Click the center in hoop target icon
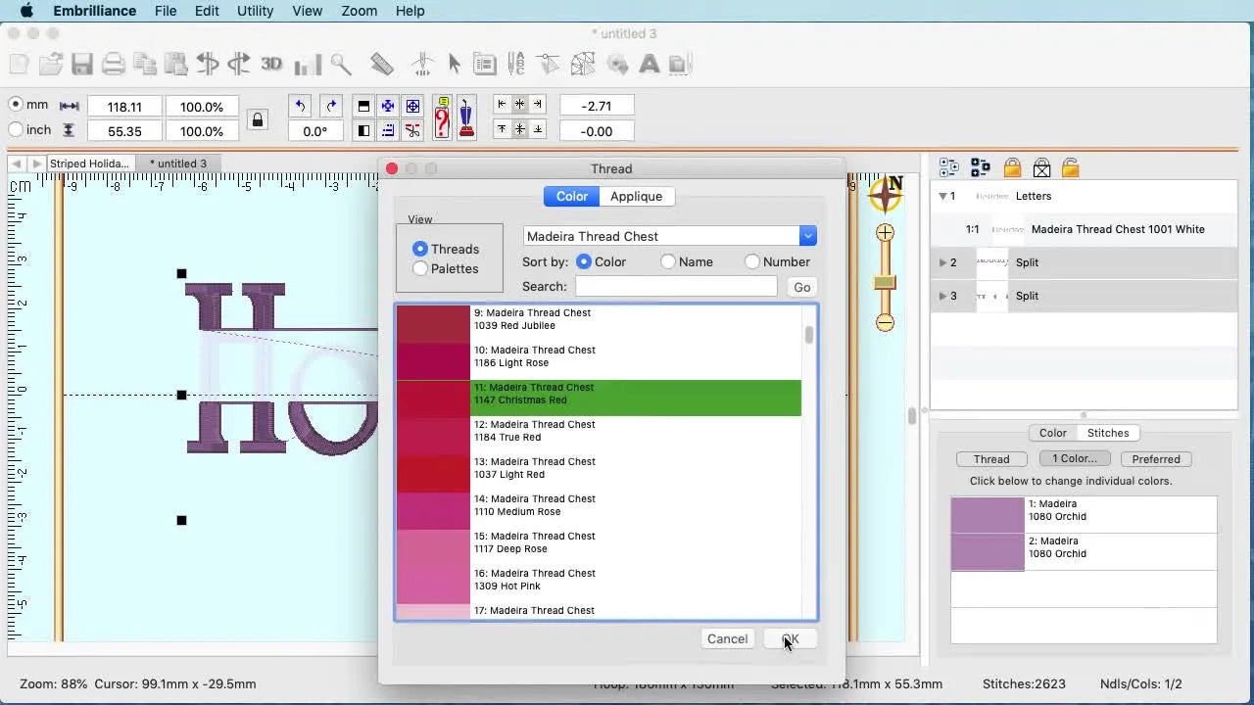The image size is (1254, 705). click(412, 106)
